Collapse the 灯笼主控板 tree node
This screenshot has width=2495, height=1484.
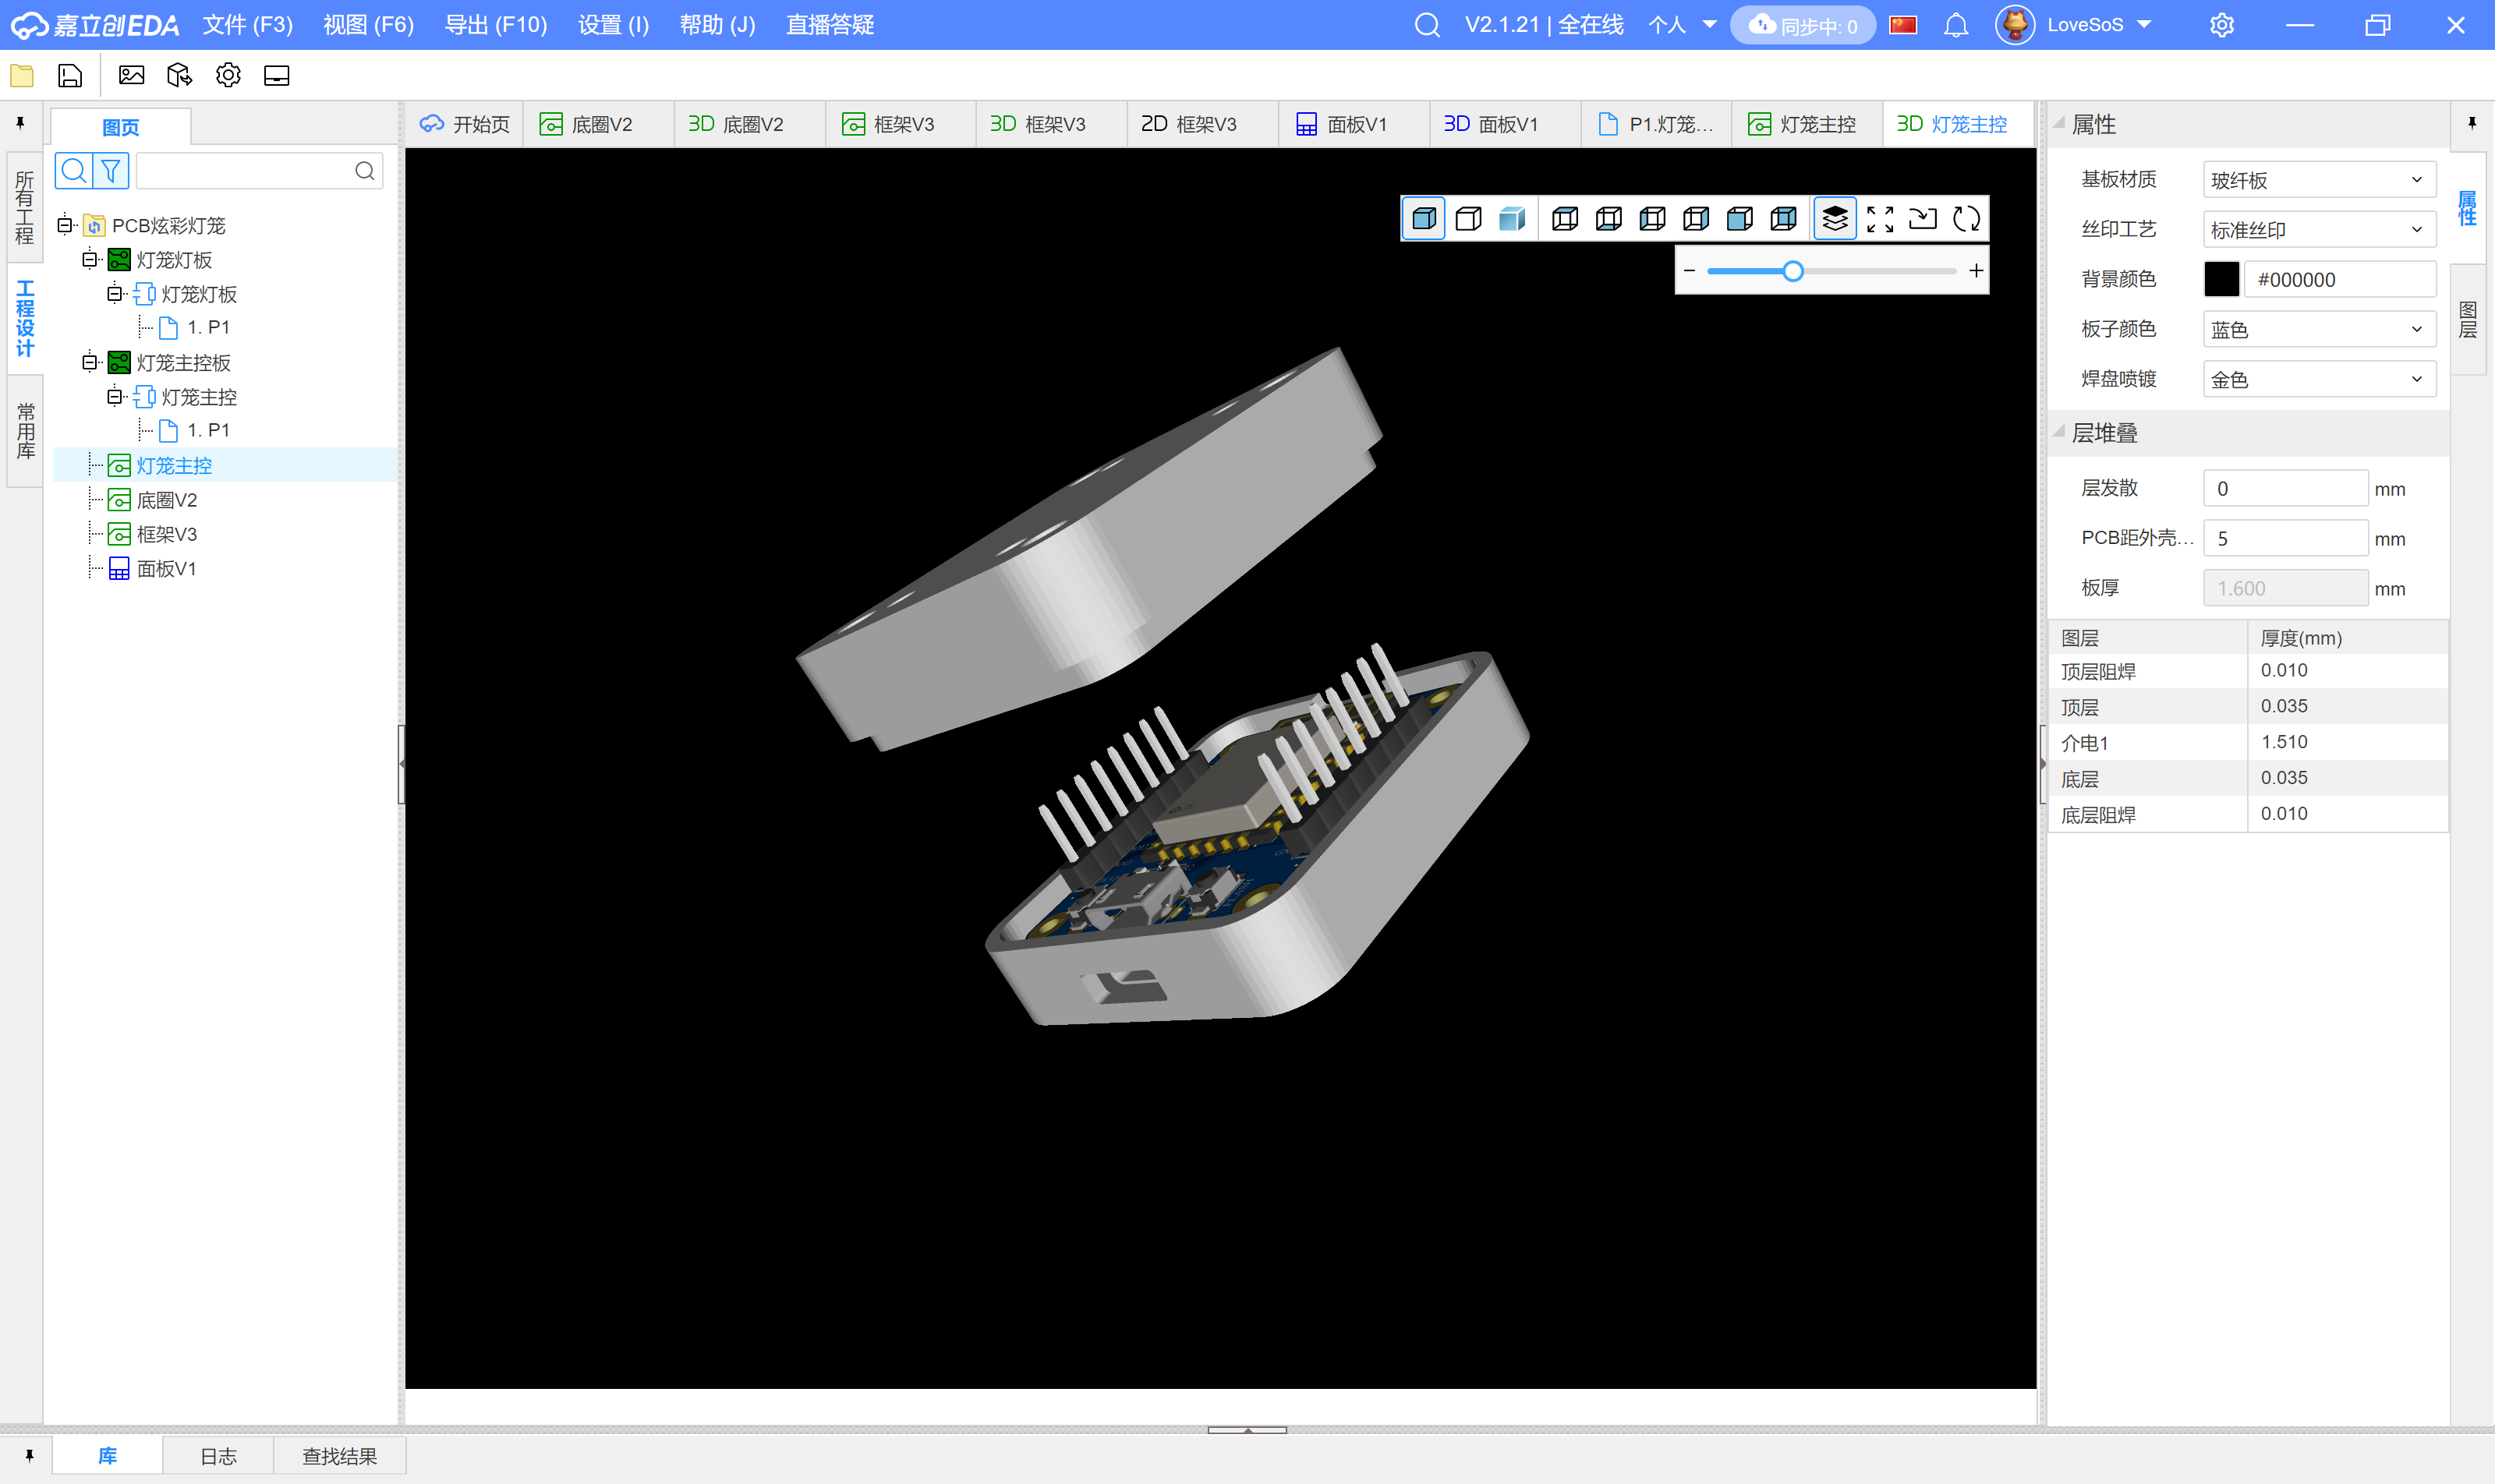(x=90, y=362)
